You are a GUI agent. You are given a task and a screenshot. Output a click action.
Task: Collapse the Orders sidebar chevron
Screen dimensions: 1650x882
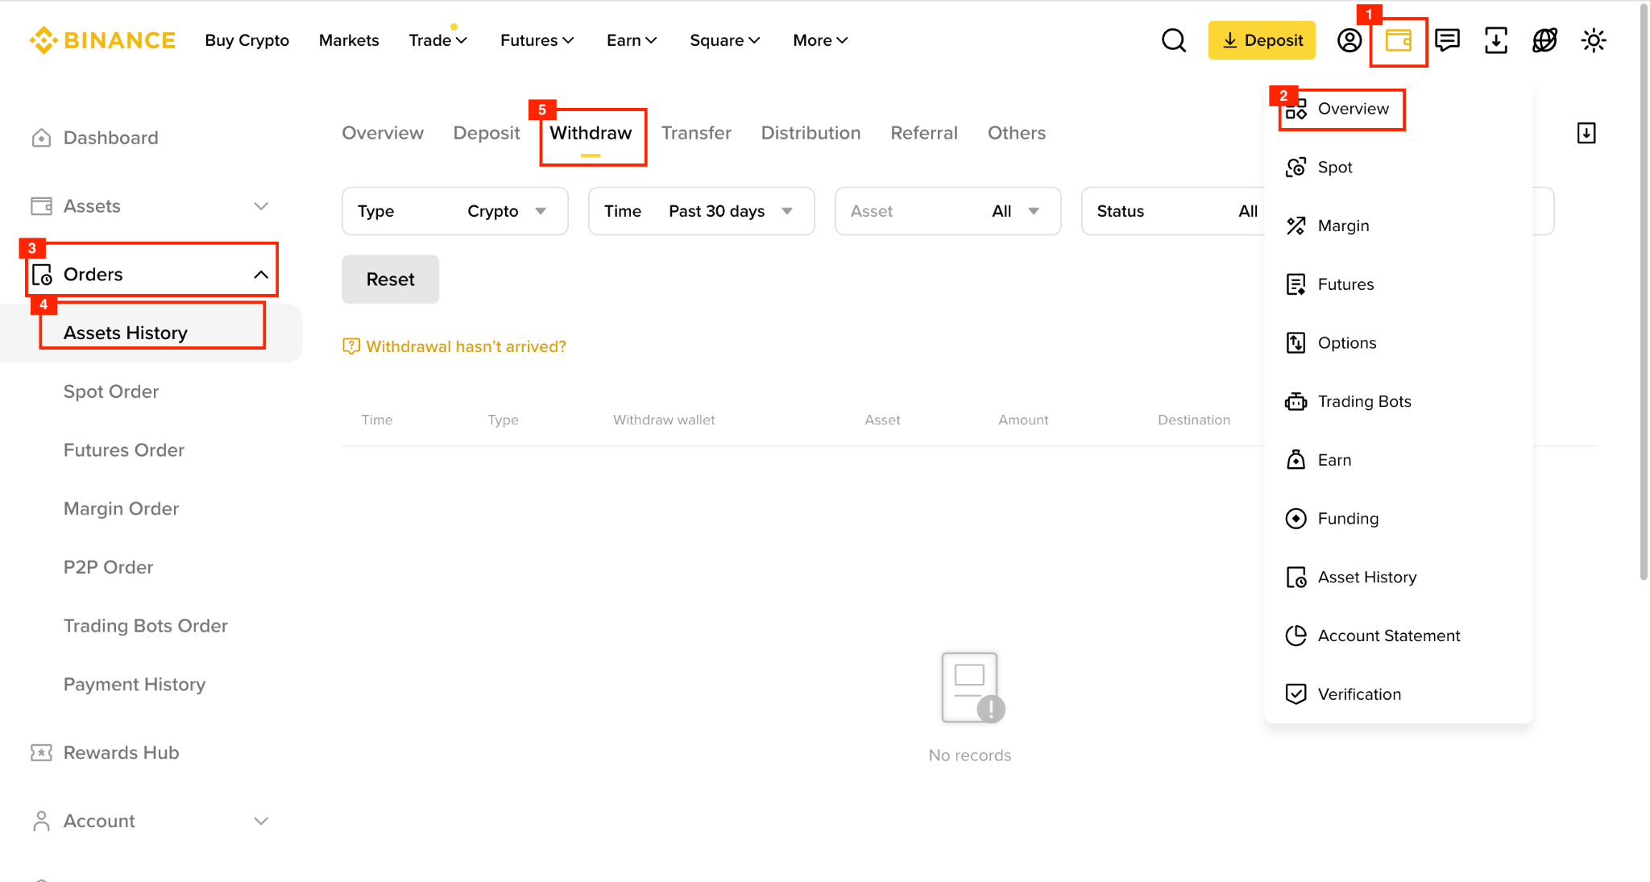pos(261,275)
